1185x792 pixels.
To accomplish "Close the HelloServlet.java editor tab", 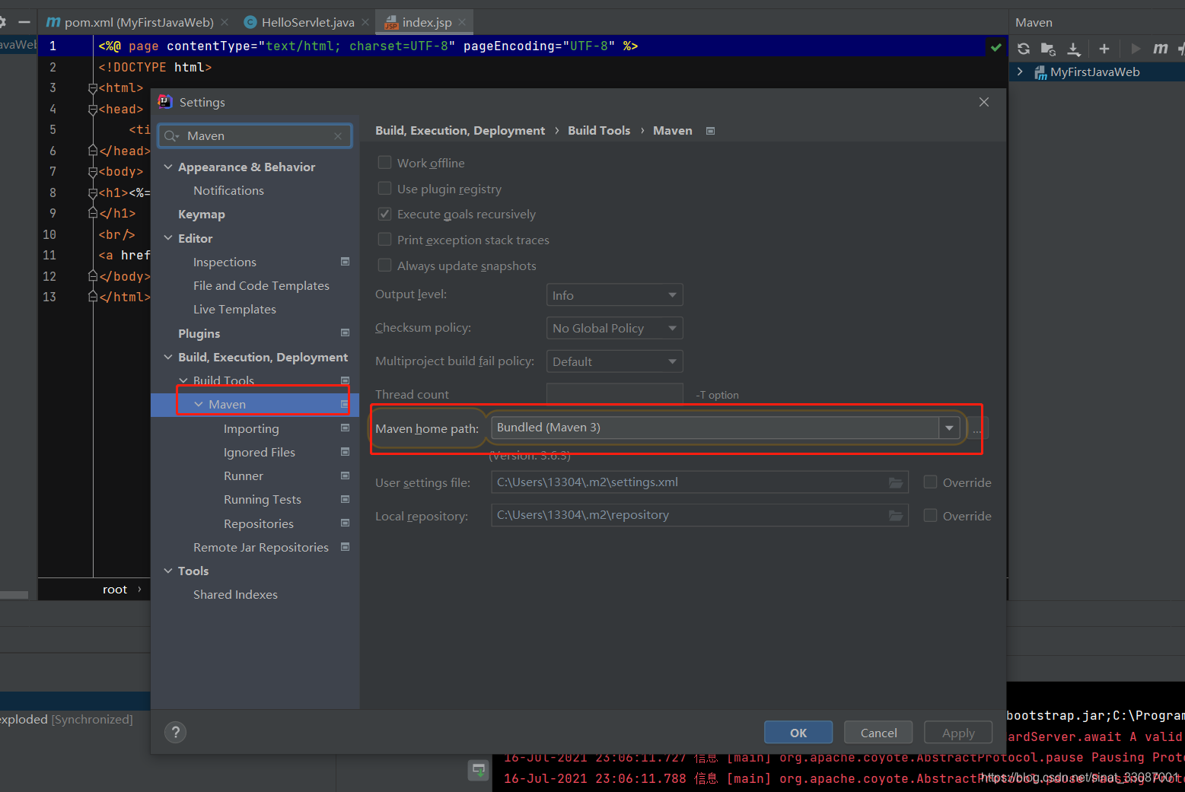I will pyautogui.click(x=365, y=22).
